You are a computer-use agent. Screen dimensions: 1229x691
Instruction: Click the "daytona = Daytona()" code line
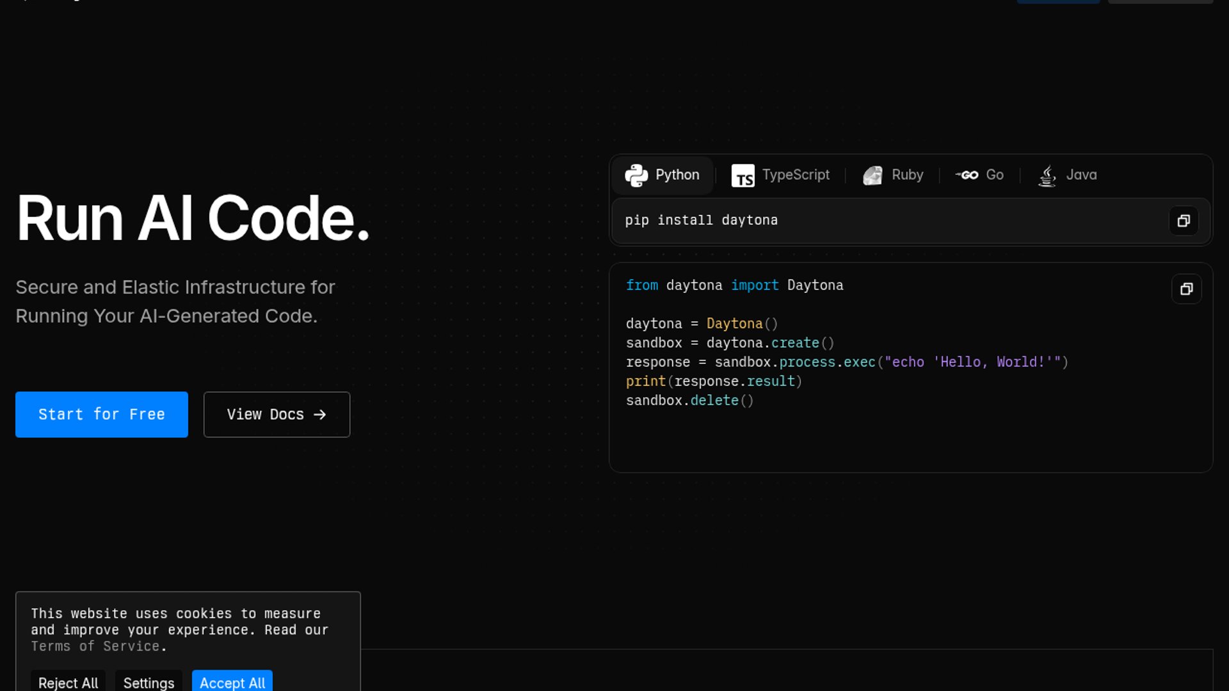point(702,324)
